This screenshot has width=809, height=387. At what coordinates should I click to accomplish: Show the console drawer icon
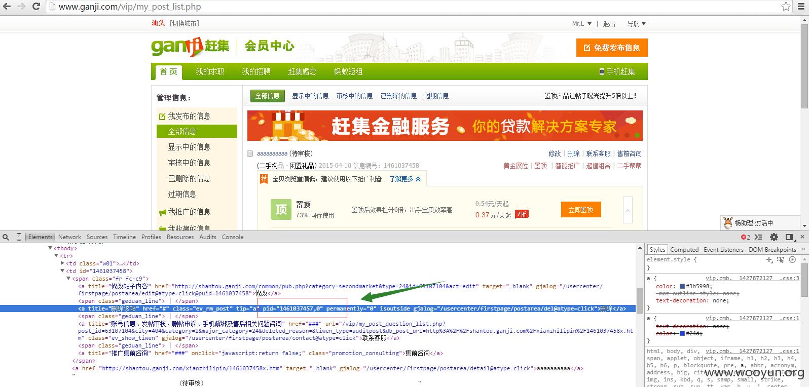(759, 237)
